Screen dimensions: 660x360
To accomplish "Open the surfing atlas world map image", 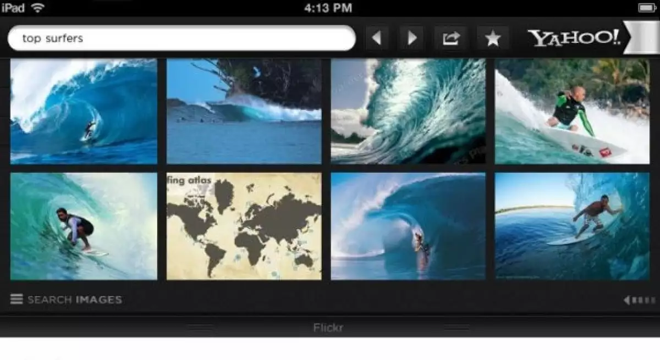I will pyautogui.click(x=244, y=226).
